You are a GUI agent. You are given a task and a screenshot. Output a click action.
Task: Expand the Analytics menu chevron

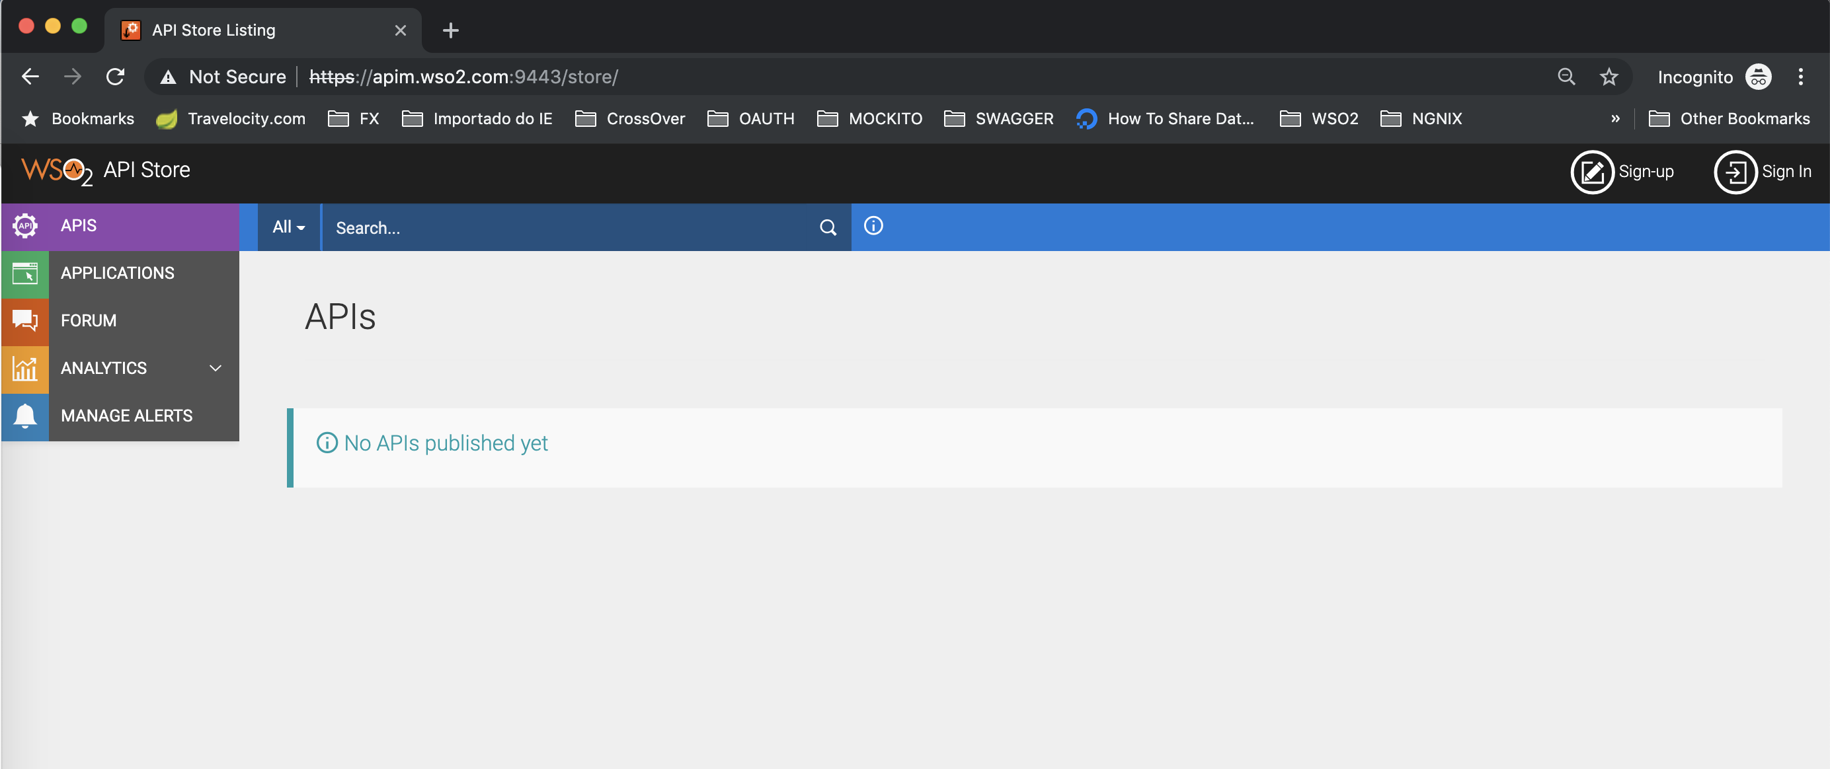pos(216,369)
